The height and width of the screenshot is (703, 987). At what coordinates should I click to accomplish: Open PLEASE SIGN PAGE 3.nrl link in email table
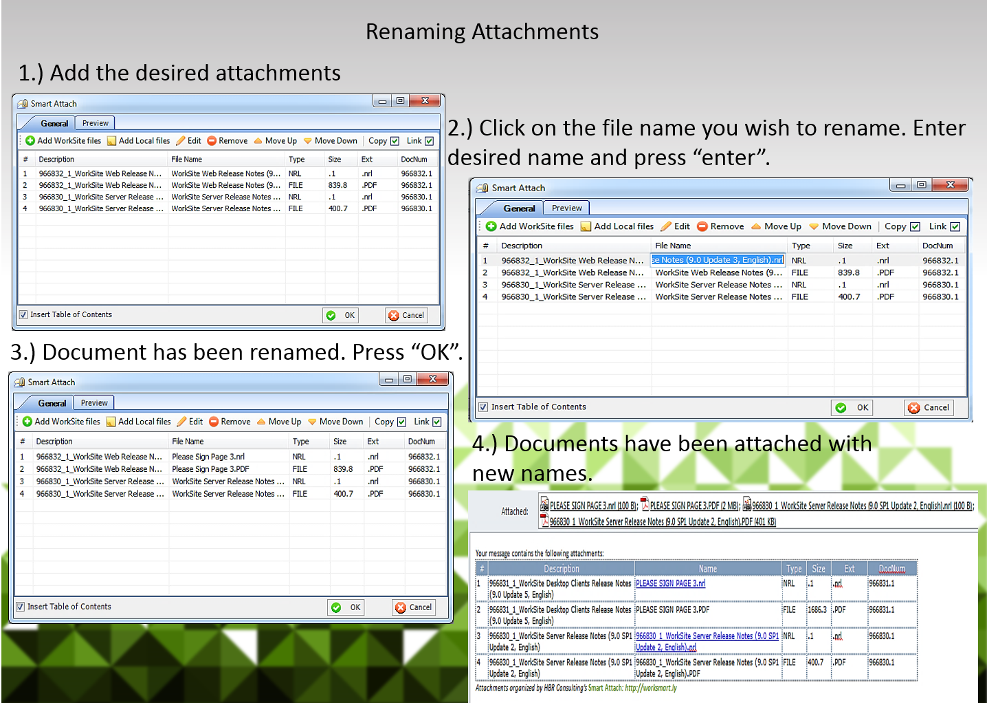(671, 583)
